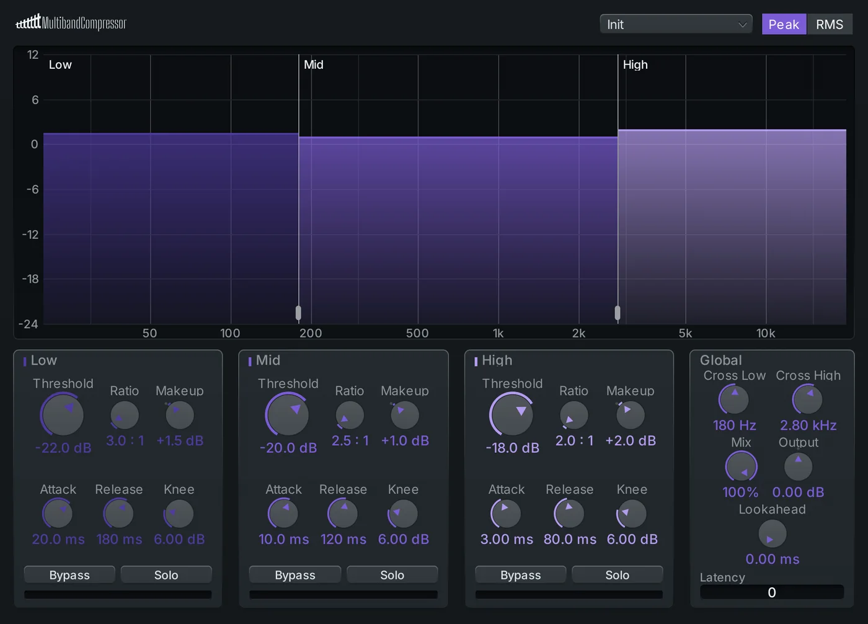Viewport: 868px width, 624px height.
Task: Switch detection mode to RMS
Action: [830, 24]
